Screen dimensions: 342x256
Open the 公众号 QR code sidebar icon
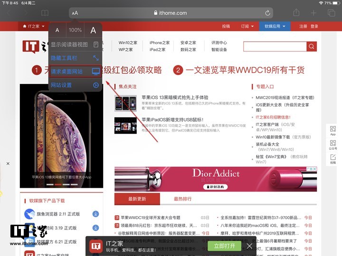click(x=333, y=145)
